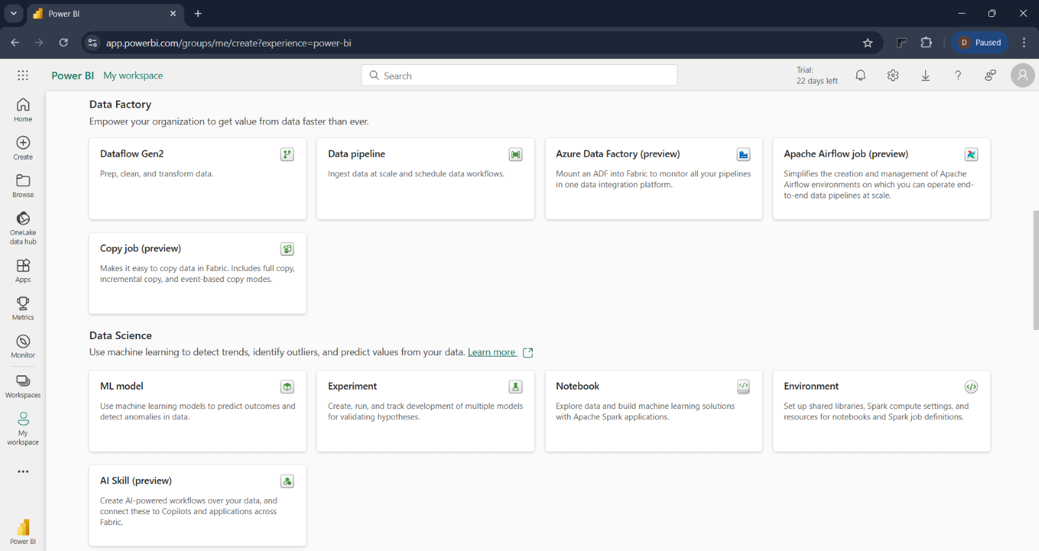Select the AI Skill (preview) card
1039x551 pixels.
point(197,506)
